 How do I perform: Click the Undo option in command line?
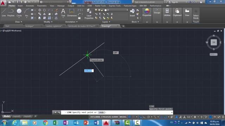pos(101,112)
